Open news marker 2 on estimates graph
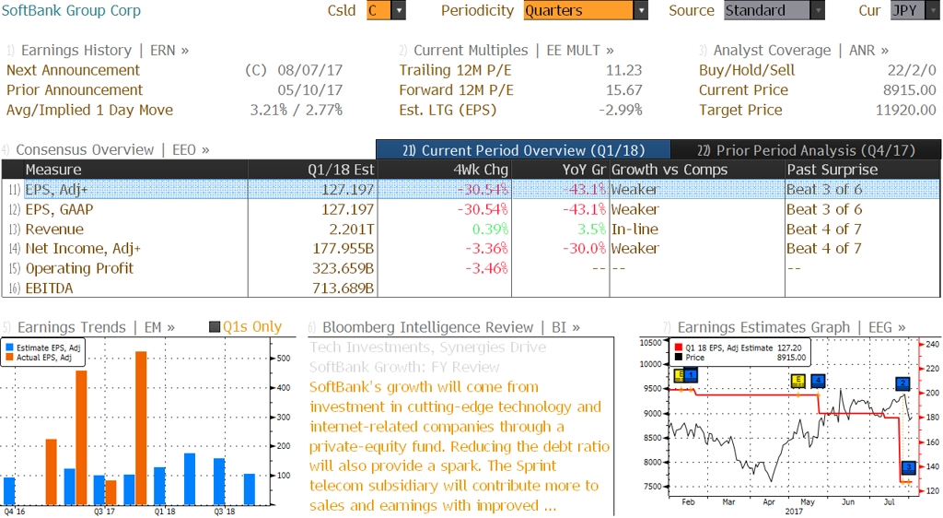The image size is (943, 518). pyautogui.click(x=902, y=383)
